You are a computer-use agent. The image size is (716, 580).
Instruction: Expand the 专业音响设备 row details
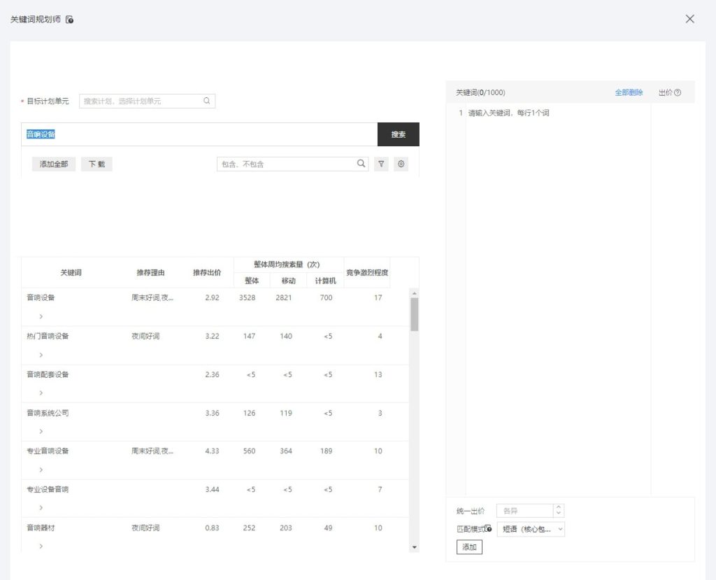coord(40,469)
